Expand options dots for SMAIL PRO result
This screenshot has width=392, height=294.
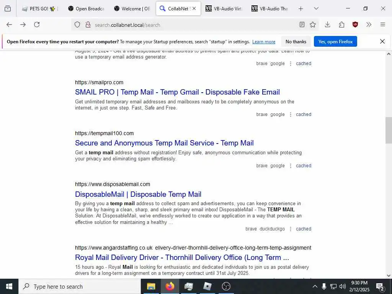coord(290,114)
